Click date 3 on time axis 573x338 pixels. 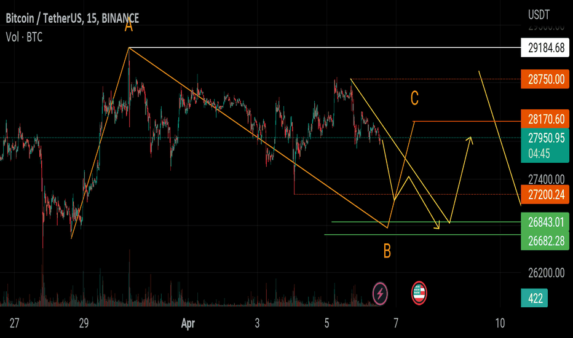pos(257,323)
